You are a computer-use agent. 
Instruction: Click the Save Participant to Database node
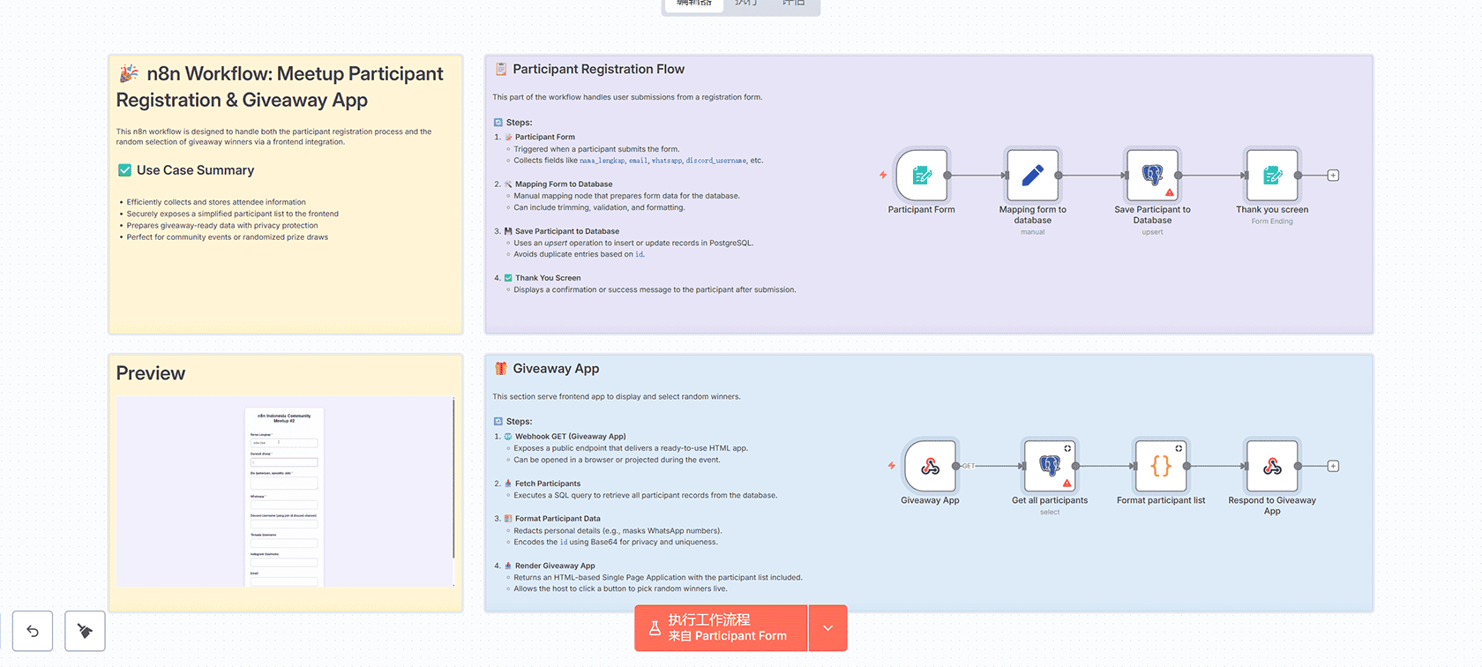[1152, 175]
